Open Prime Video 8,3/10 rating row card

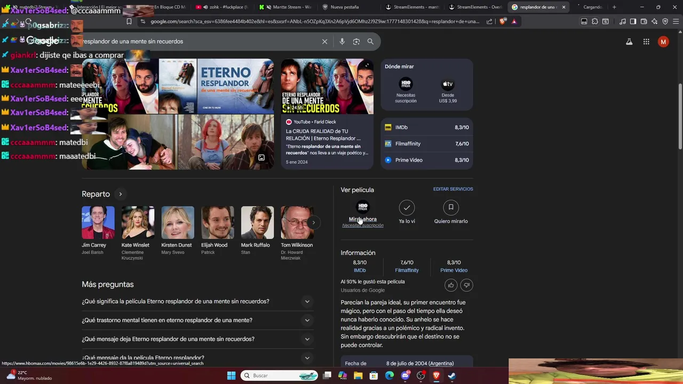pos(427,160)
